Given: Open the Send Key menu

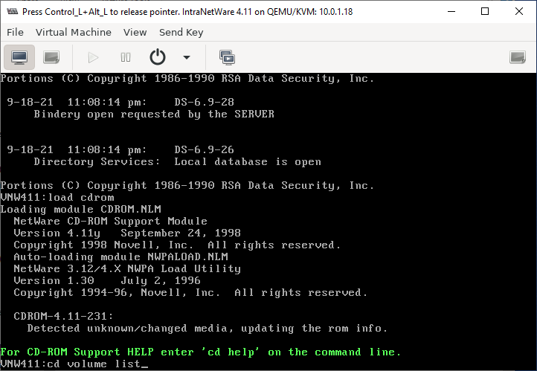Looking at the screenshot, I should point(181,32).
